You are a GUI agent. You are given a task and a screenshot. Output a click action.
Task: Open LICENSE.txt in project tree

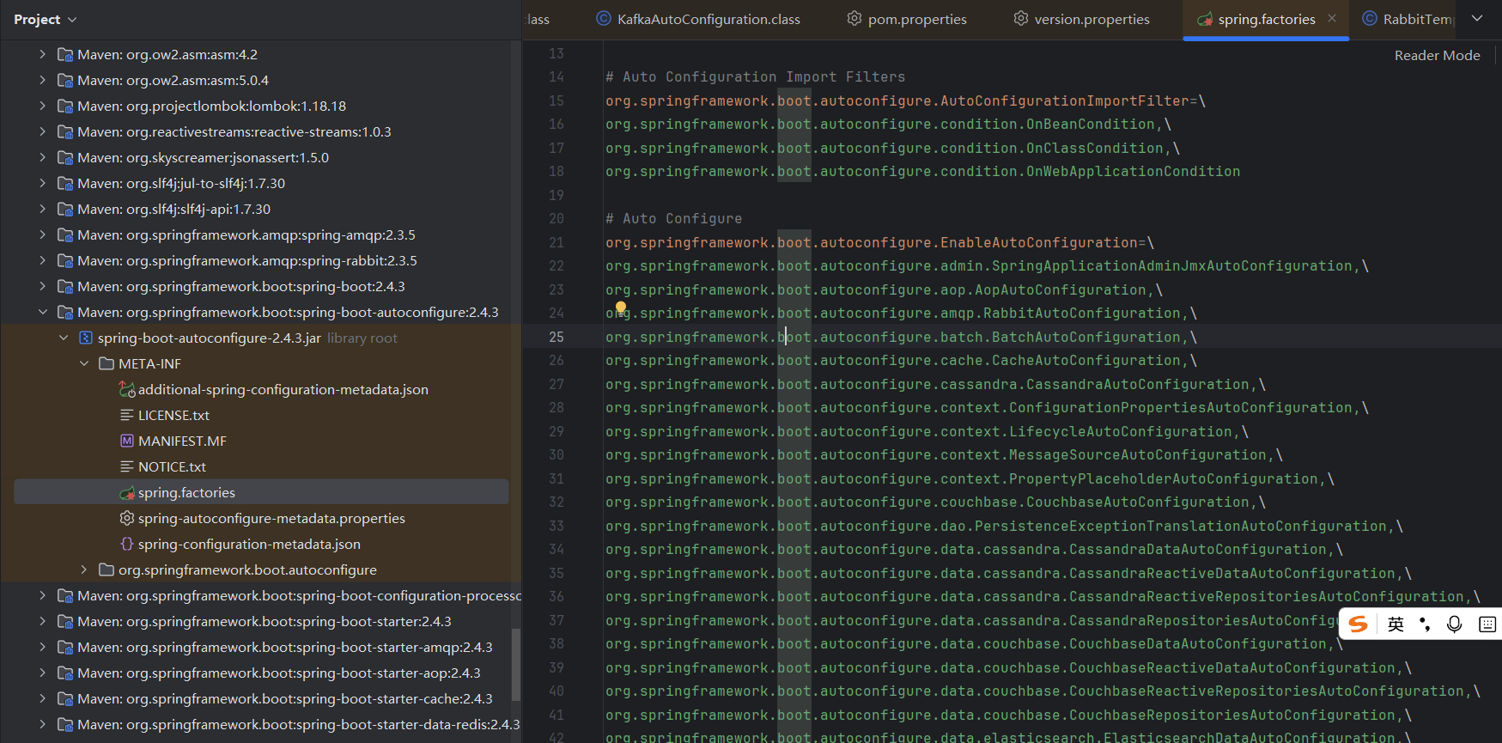(173, 415)
